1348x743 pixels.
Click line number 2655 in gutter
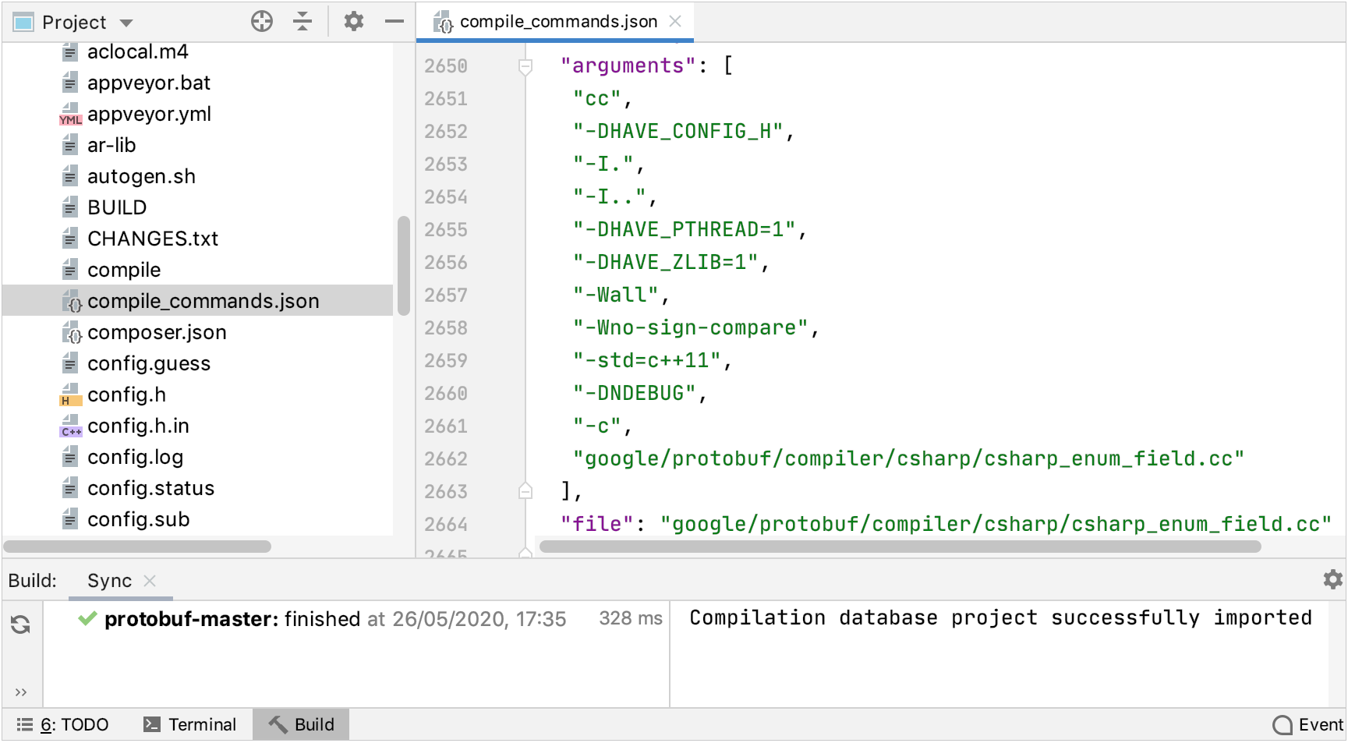(446, 230)
